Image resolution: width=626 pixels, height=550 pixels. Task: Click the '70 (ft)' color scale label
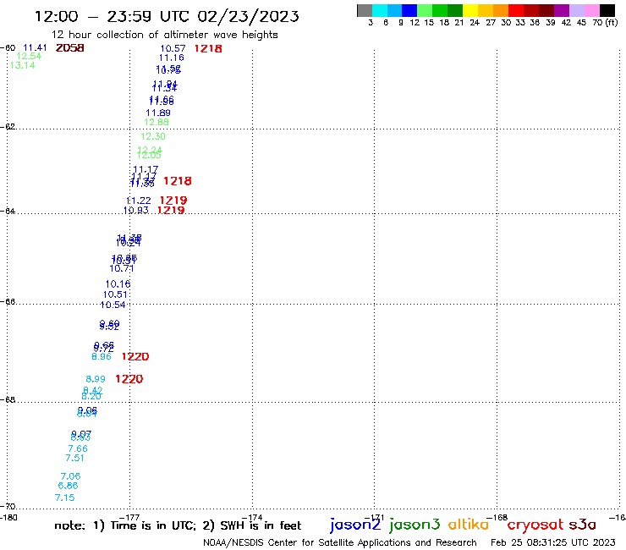point(605,22)
